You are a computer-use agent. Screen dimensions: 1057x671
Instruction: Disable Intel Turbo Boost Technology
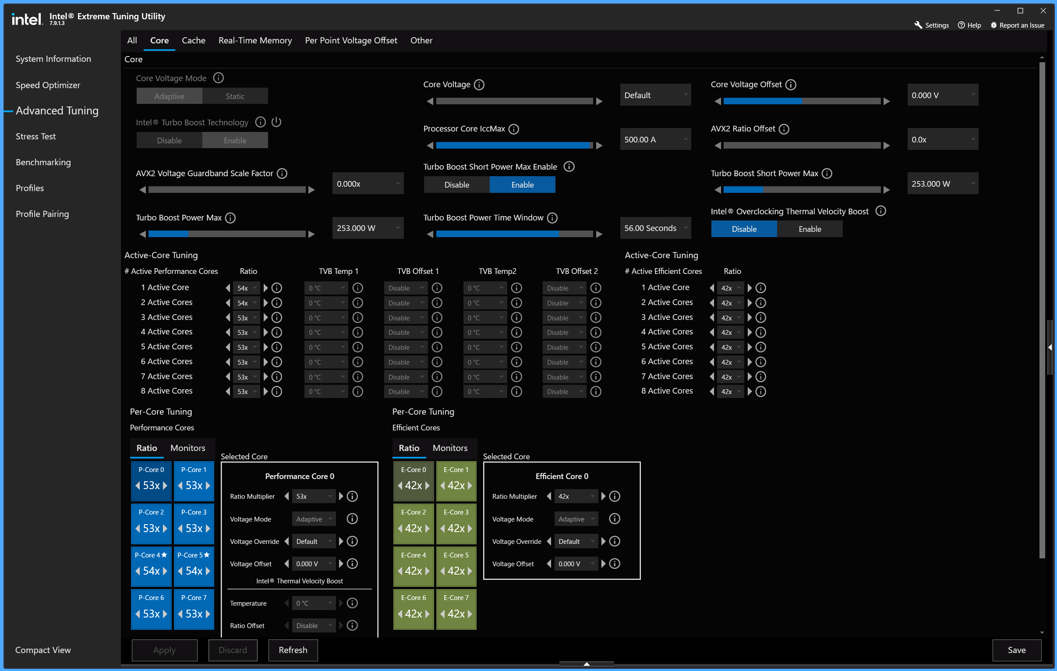coord(170,140)
